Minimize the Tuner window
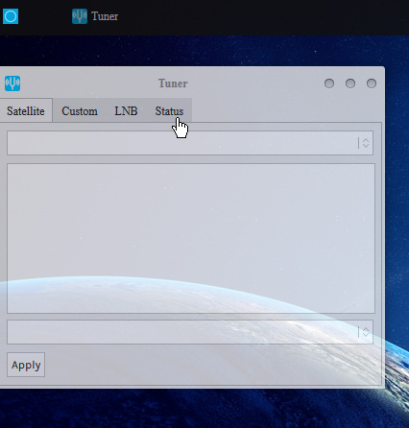The image size is (409, 428). pos(329,83)
